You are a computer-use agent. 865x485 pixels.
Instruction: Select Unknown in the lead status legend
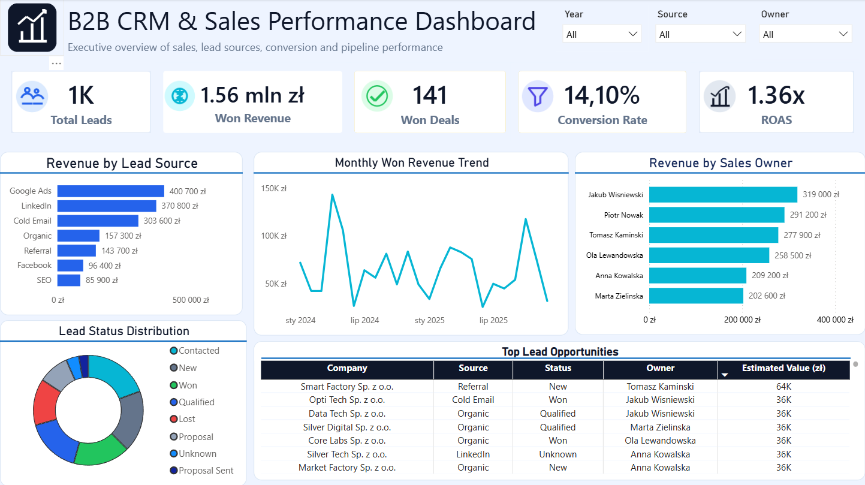(x=193, y=454)
